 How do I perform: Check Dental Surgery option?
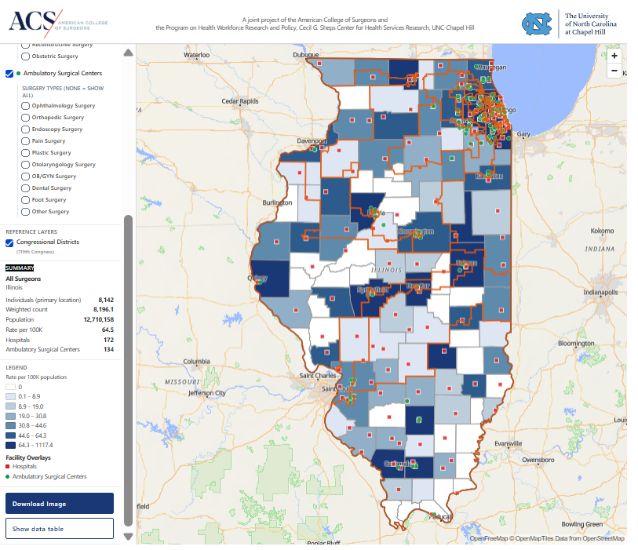[25, 188]
